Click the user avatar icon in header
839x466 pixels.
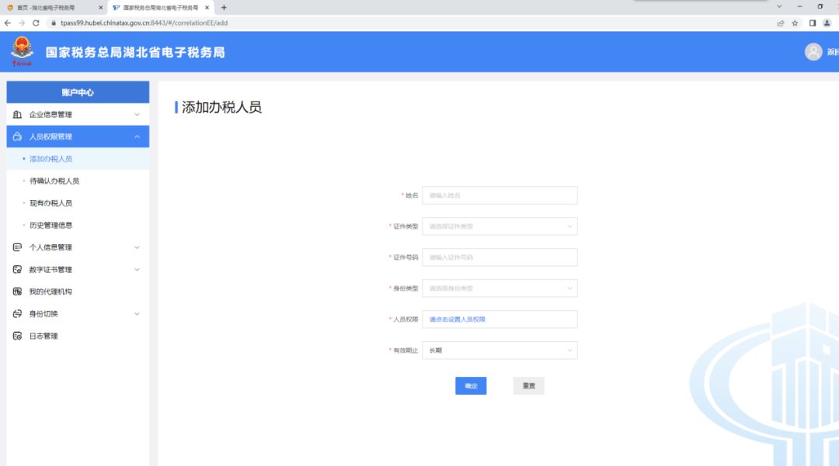[813, 52]
